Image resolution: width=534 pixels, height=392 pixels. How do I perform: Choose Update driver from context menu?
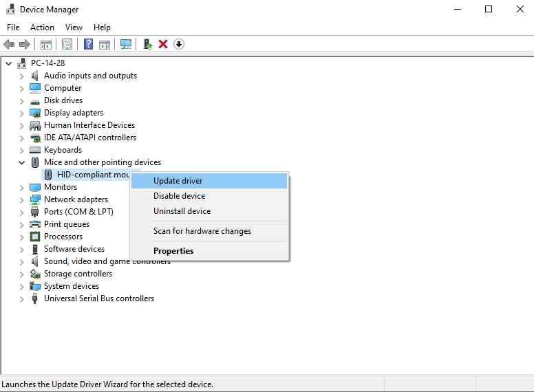point(209,181)
